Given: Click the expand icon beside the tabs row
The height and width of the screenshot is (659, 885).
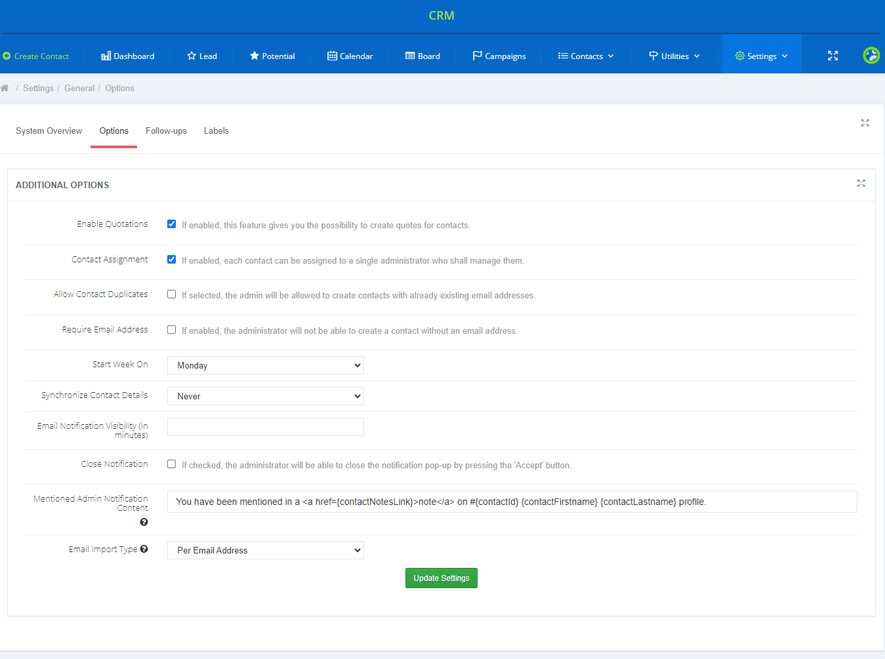Looking at the screenshot, I should pos(865,123).
